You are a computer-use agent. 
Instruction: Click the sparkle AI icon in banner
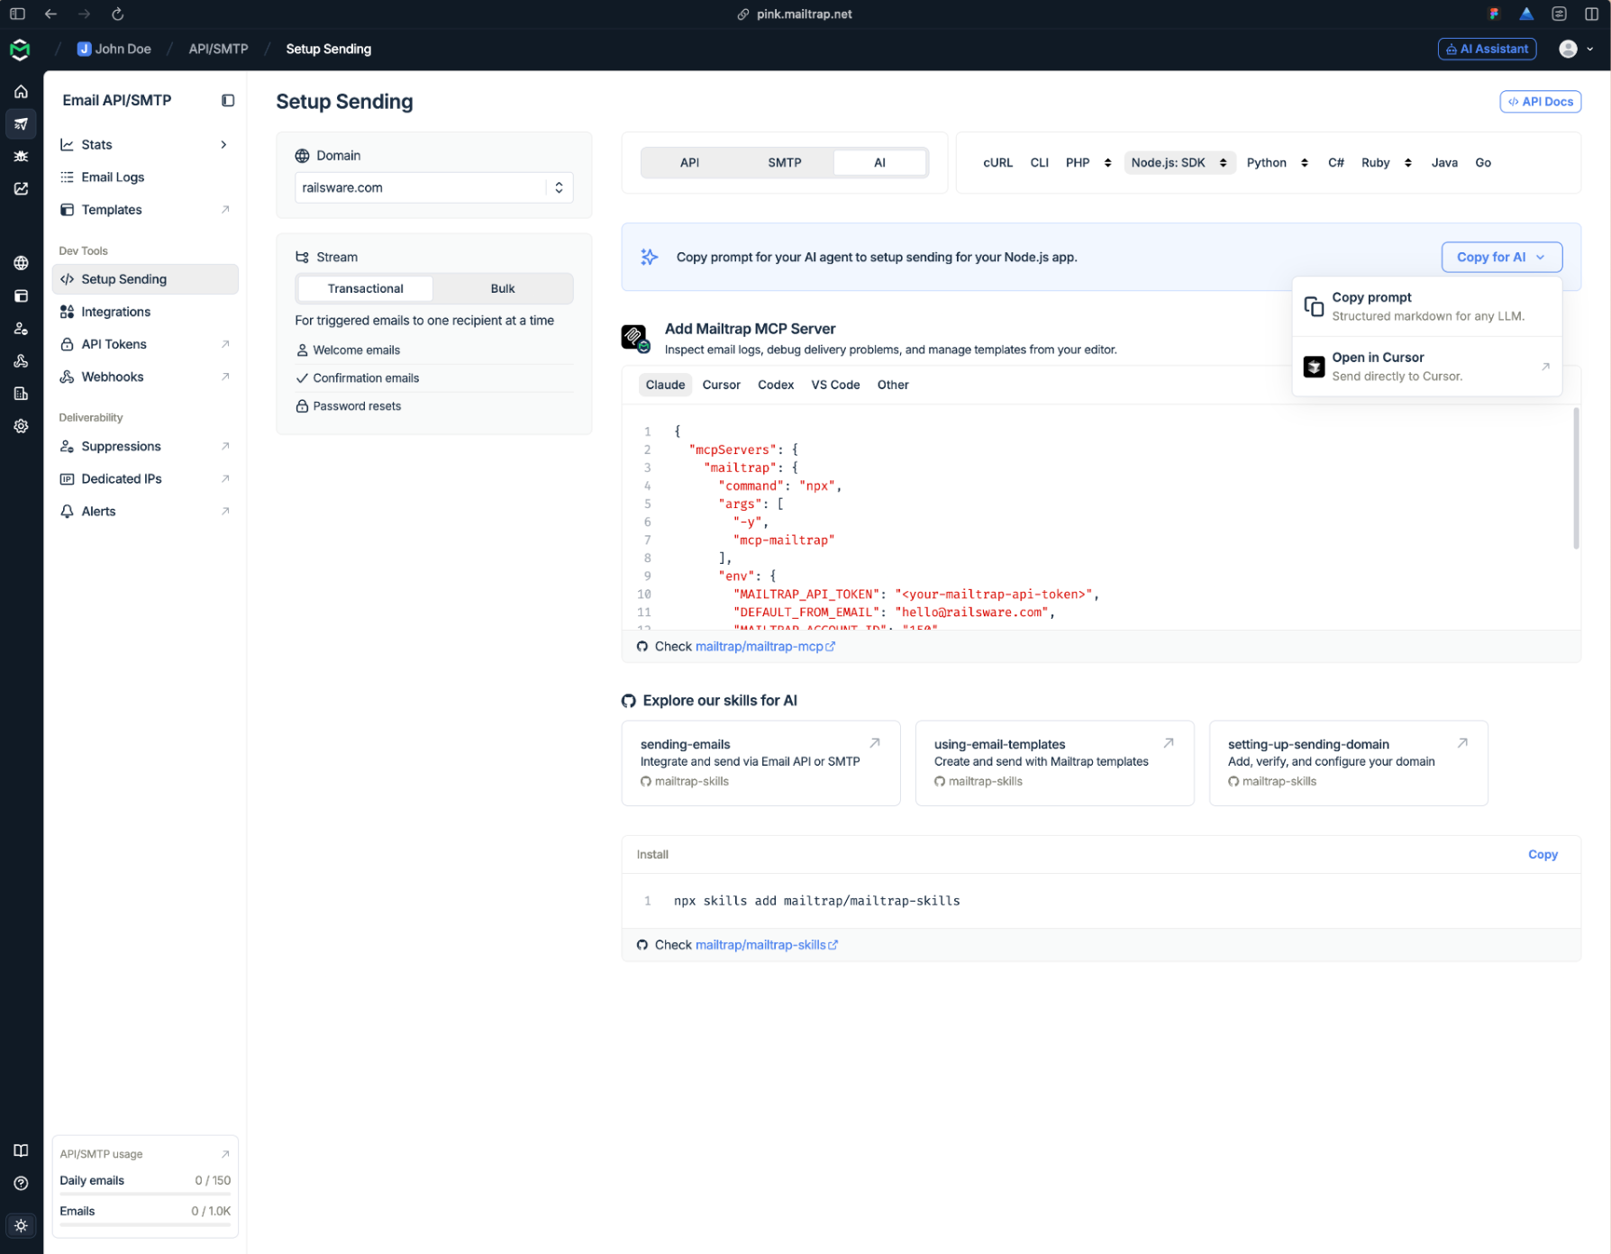[649, 257]
